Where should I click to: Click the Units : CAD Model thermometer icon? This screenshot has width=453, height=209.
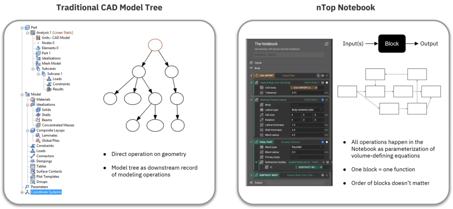pyautogui.click(x=38, y=38)
